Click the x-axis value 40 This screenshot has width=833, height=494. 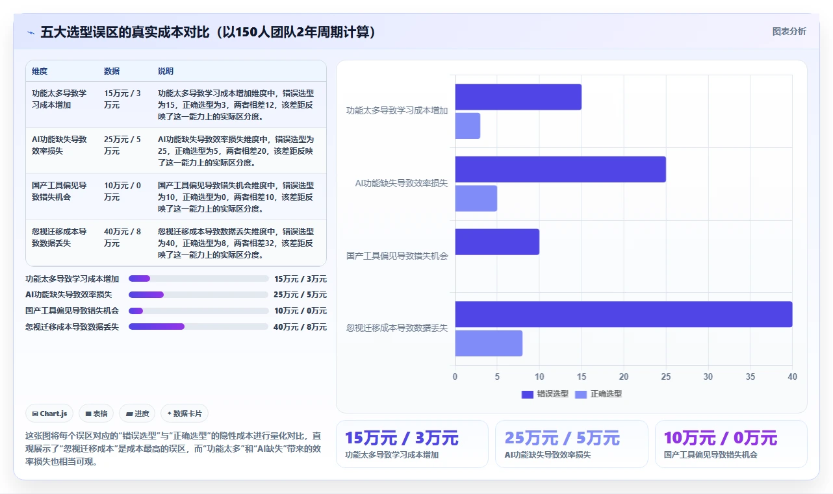[792, 377]
